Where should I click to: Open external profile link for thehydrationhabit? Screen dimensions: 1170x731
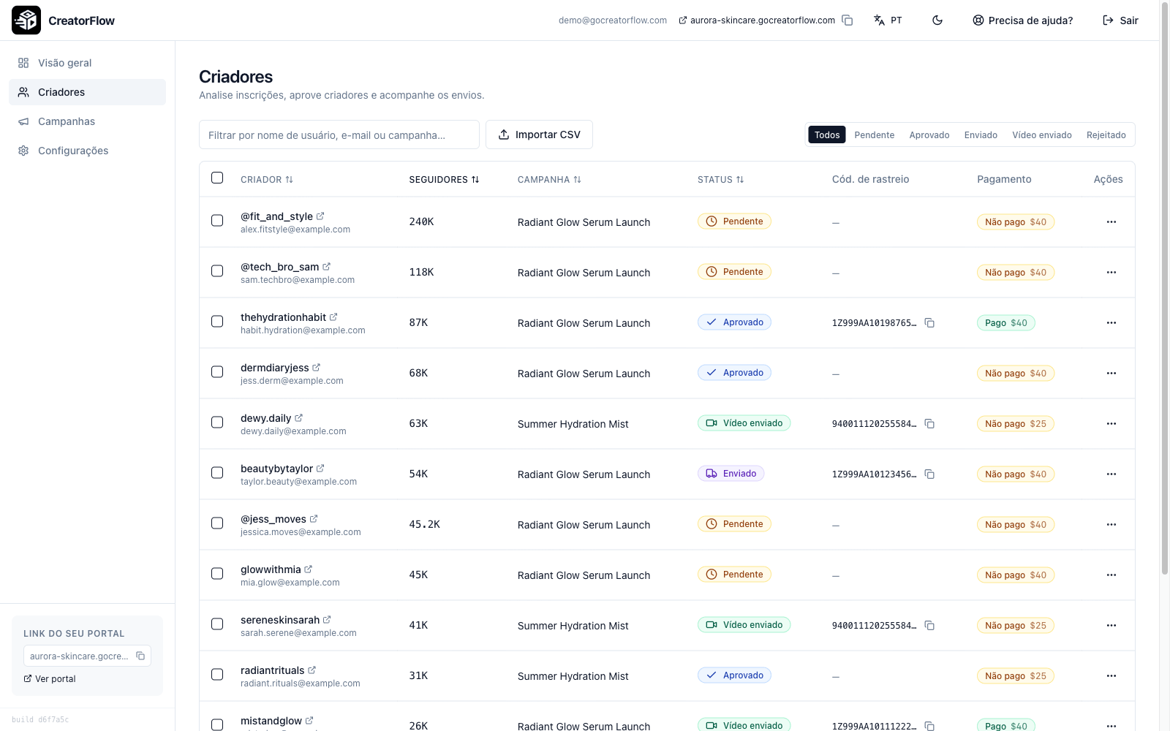(x=333, y=317)
